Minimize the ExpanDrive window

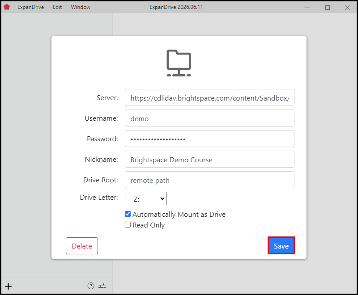coord(307,8)
